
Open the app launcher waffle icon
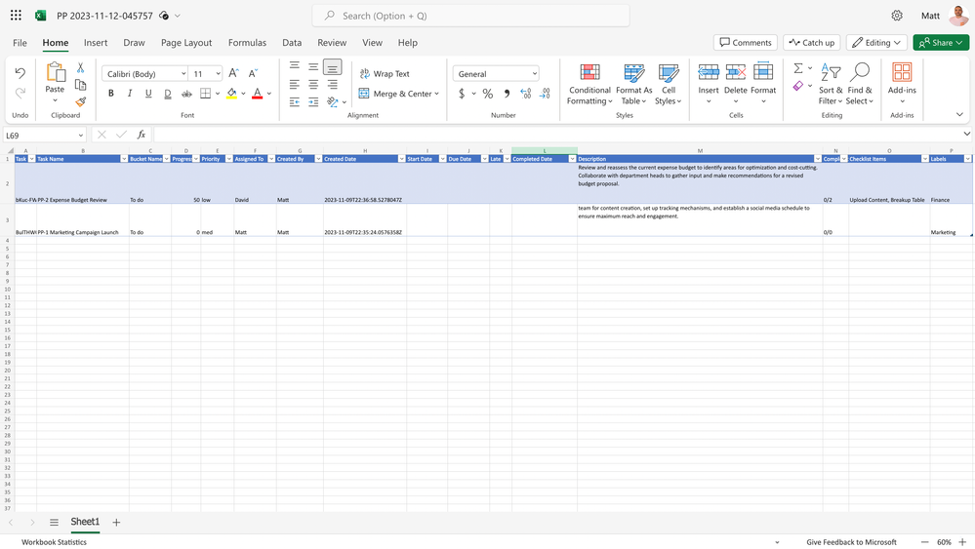point(17,16)
